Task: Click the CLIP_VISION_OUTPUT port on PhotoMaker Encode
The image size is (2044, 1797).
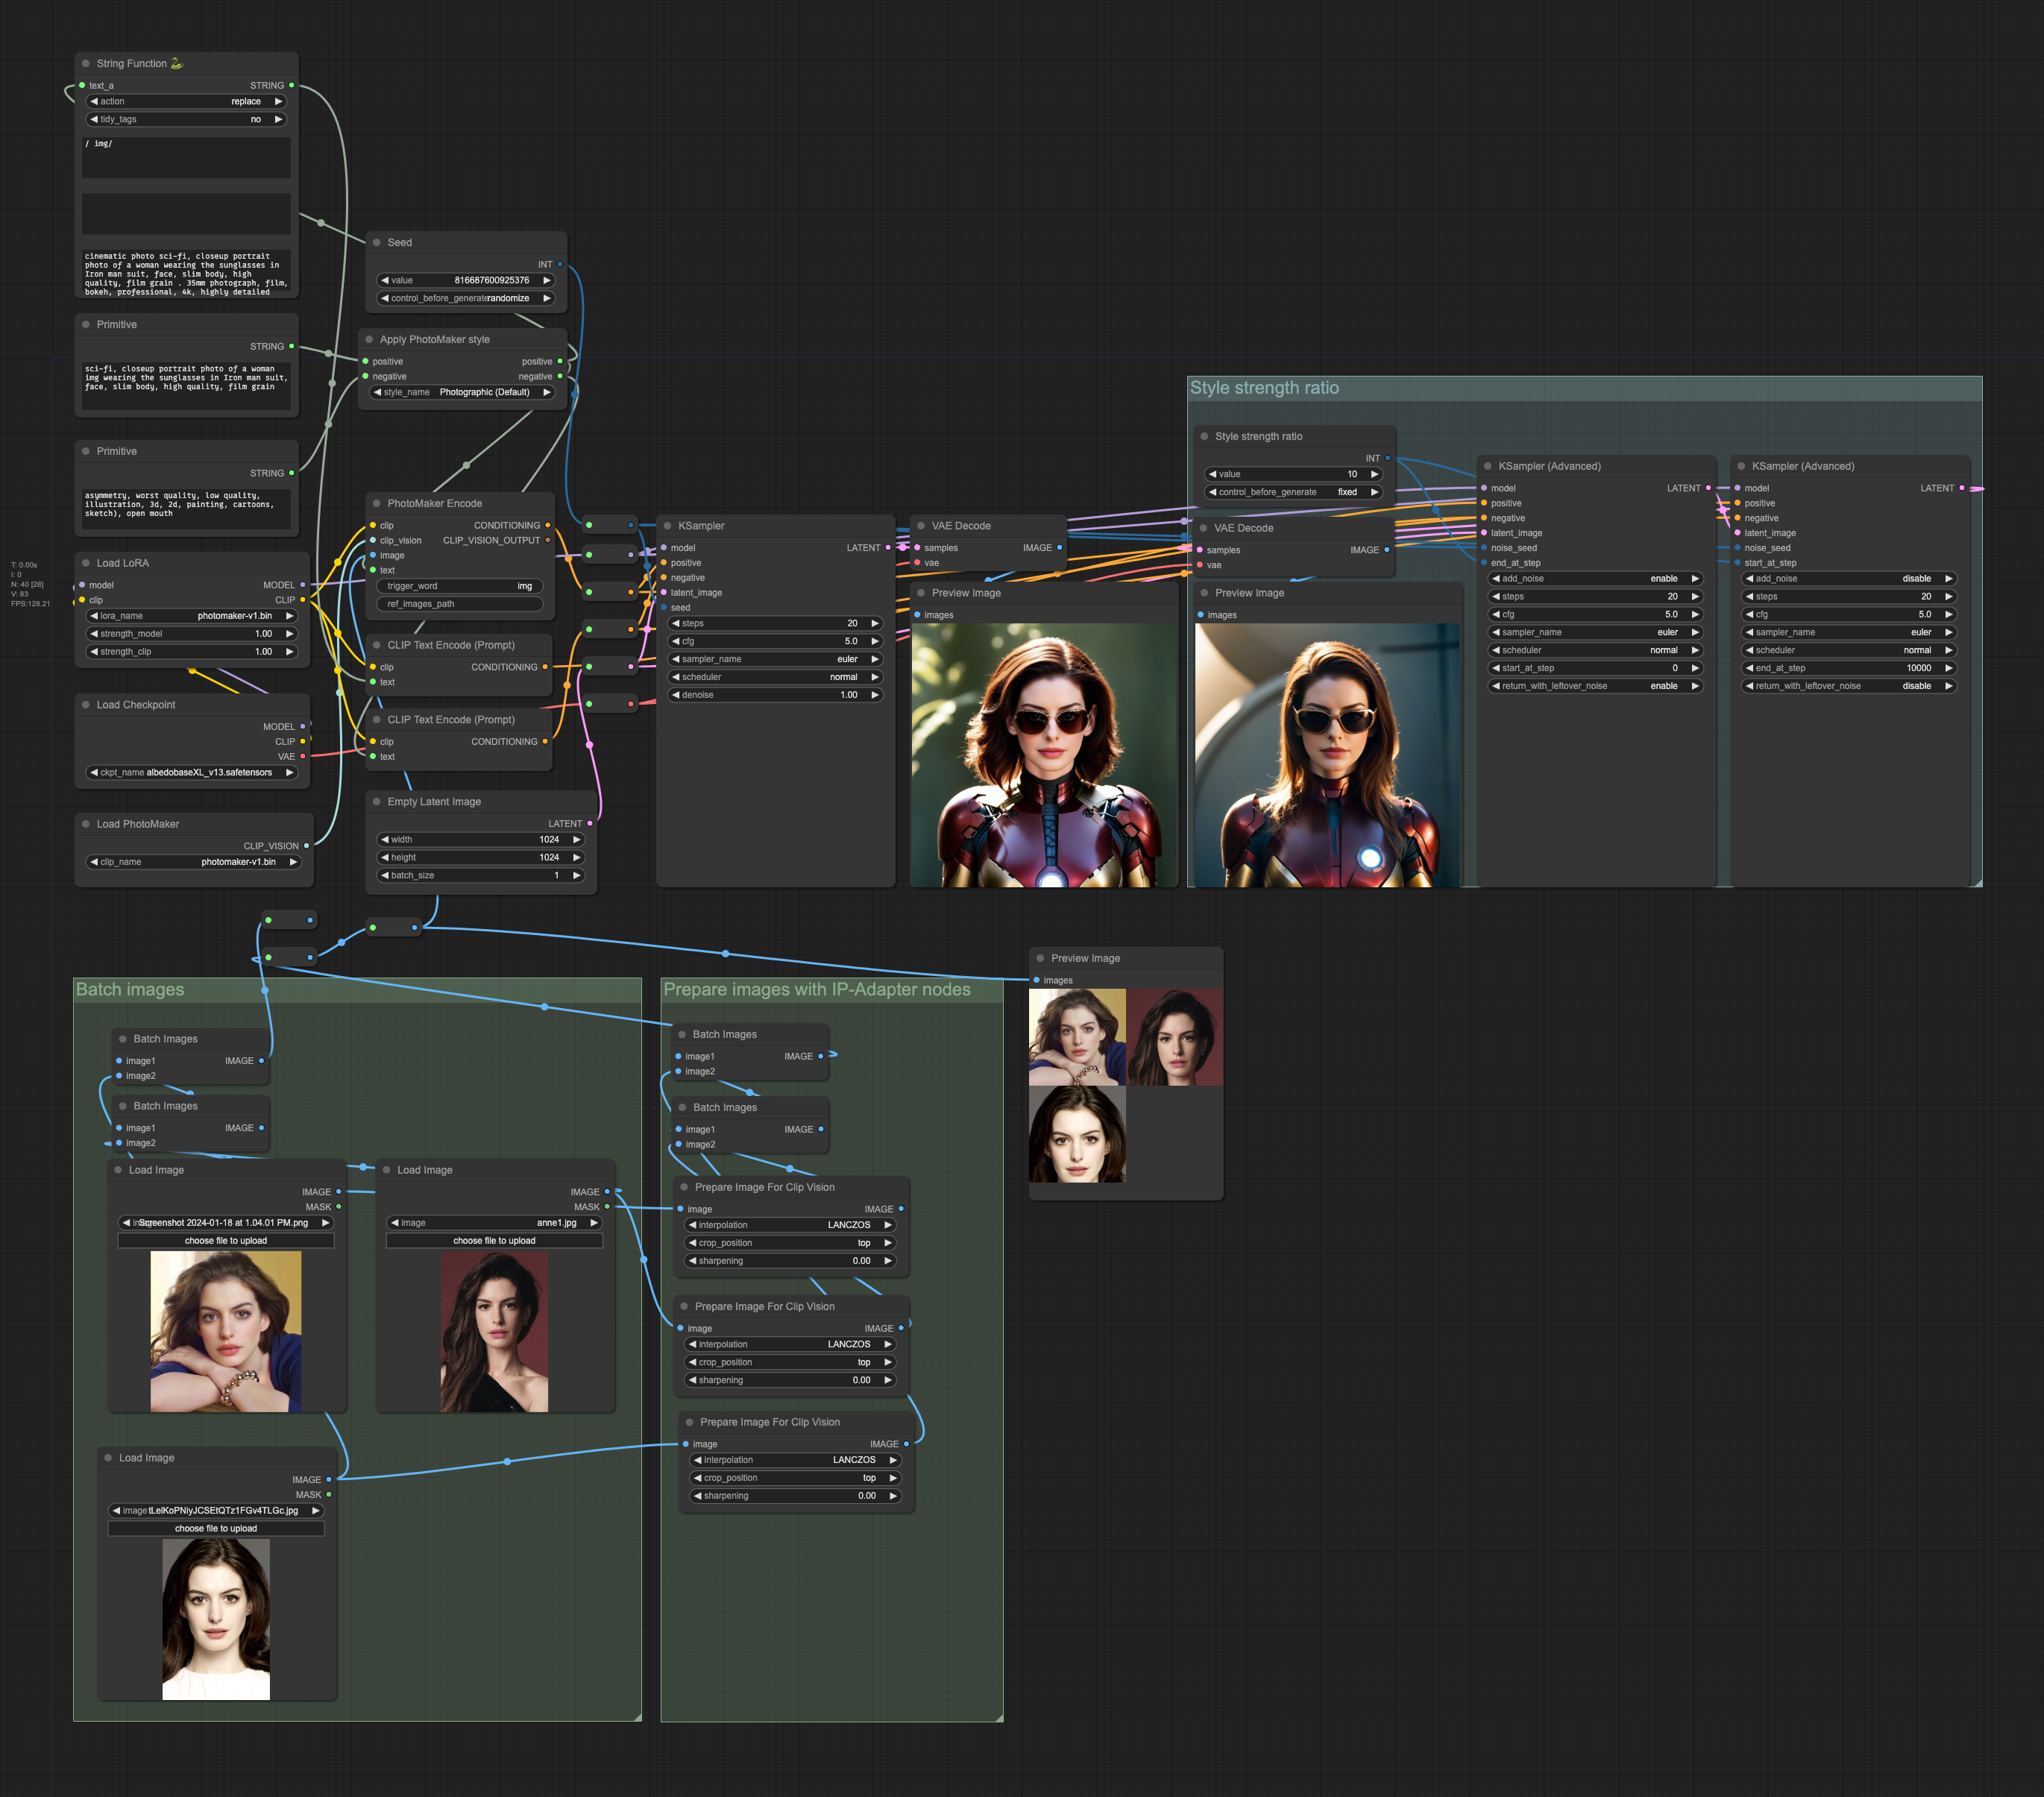Action: coord(548,540)
